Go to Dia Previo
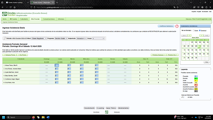 (22, 55)
